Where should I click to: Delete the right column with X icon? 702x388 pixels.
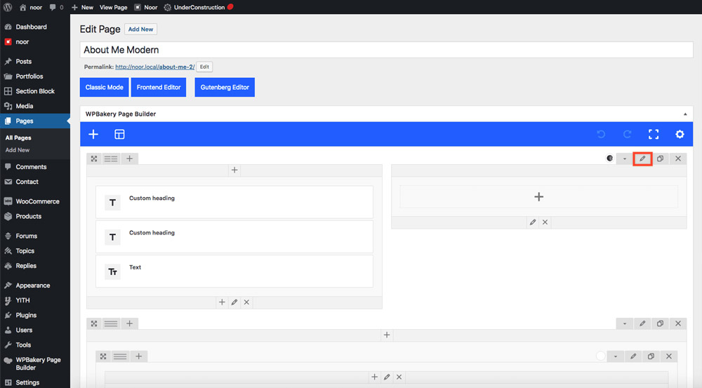[x=545, y=222]
